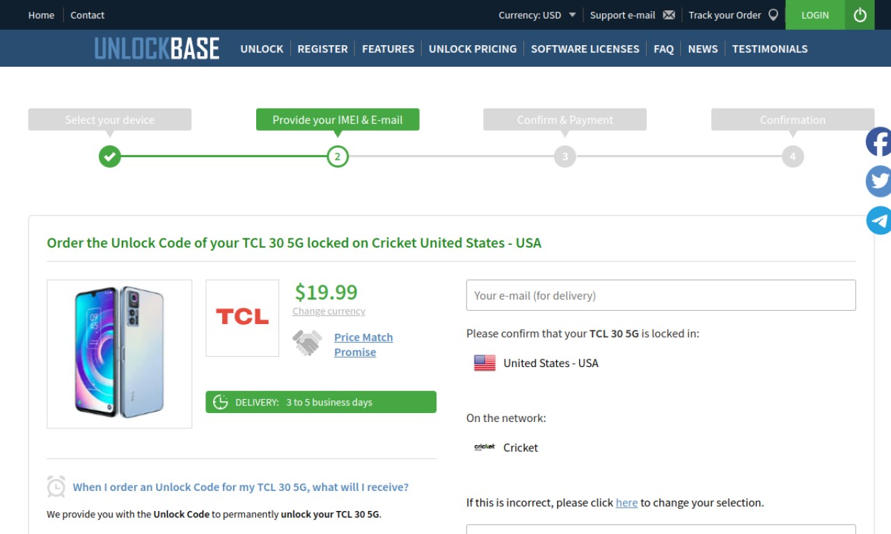Click the Select your device step label
The width and height of the screenshot is (891, 534).
tap(109, 120)
